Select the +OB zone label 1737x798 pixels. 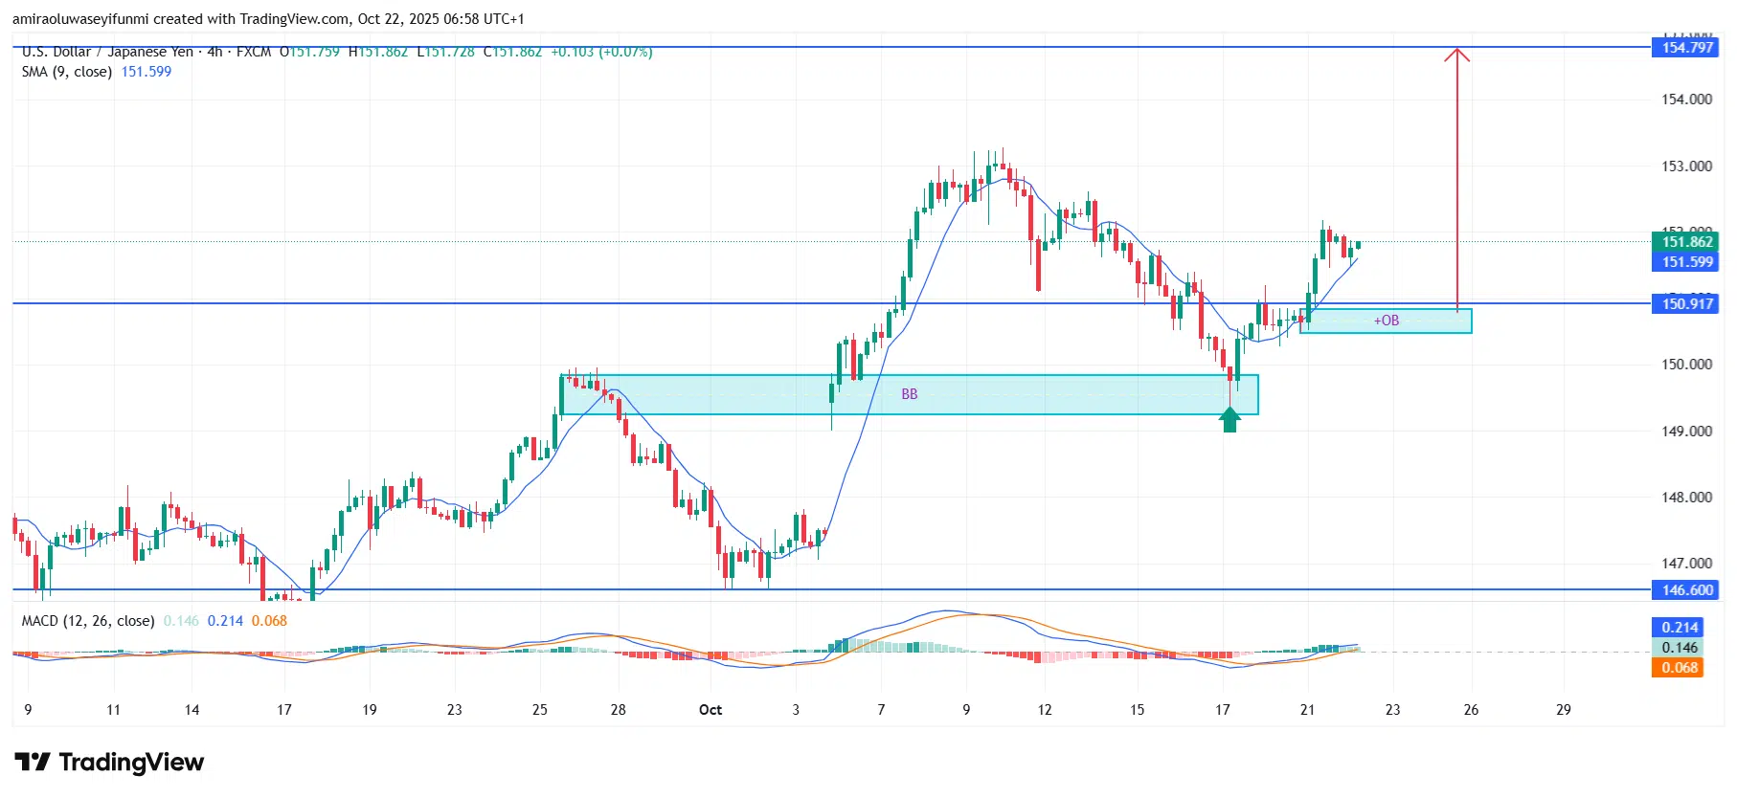[x=1387, y=321]
